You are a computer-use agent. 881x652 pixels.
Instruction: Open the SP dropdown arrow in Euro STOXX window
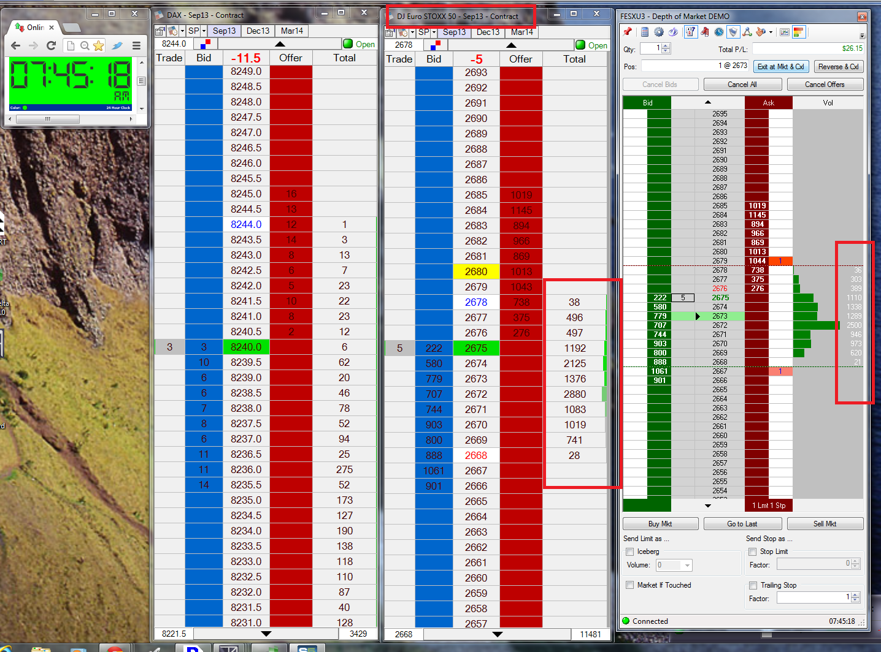click(x=434, y=32)
